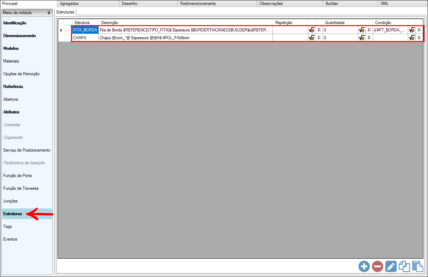Screen dimensions: 428x277
Task: Open Referência in module menu
Action: (x=27, y=87)
